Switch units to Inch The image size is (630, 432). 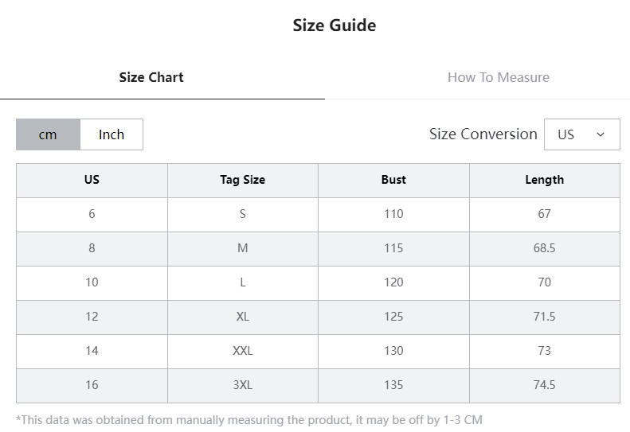(112, 134)
